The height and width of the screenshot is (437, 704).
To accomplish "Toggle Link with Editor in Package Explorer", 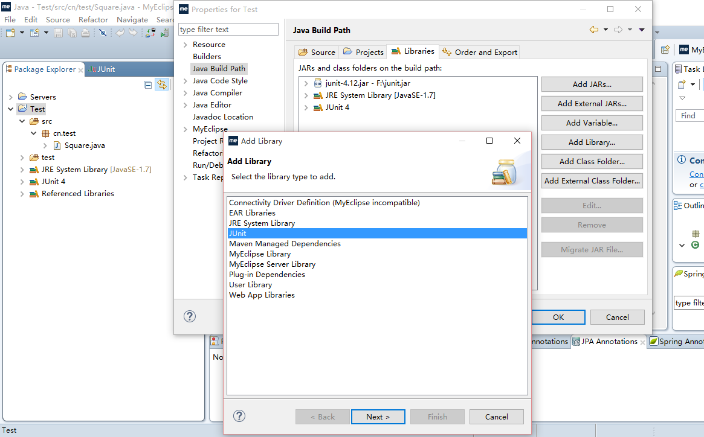I will (161, 85).
